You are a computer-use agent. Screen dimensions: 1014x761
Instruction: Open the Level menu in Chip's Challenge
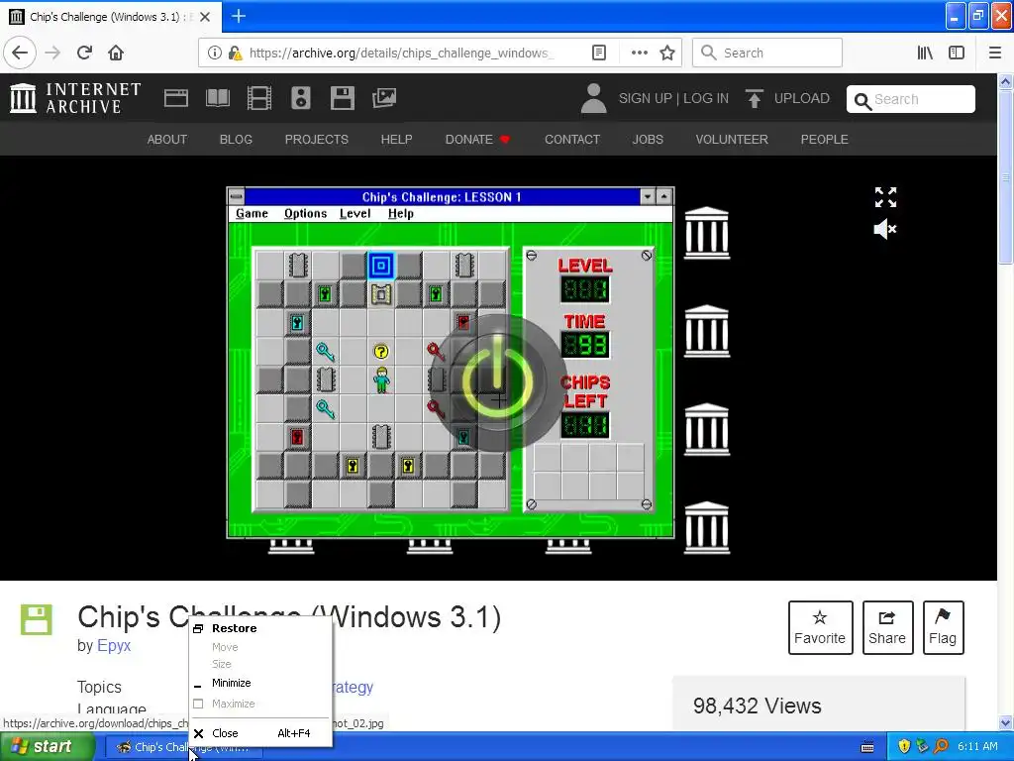(355, 214)
